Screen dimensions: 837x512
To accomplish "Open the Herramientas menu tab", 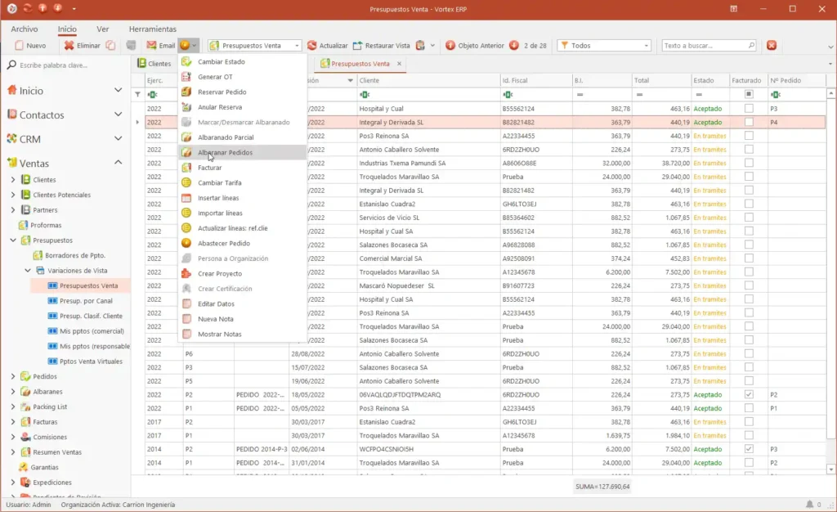I will 152,29.
